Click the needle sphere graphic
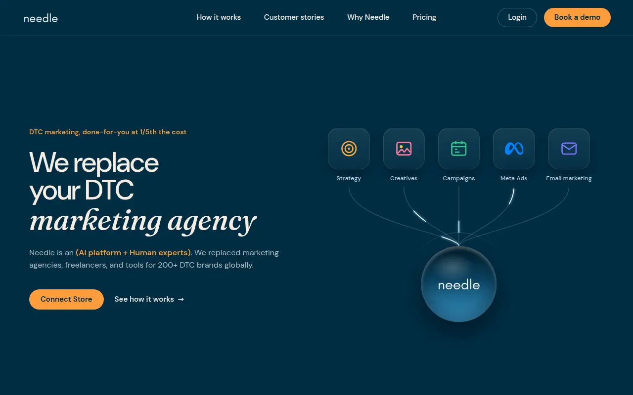 click(459, 284)
